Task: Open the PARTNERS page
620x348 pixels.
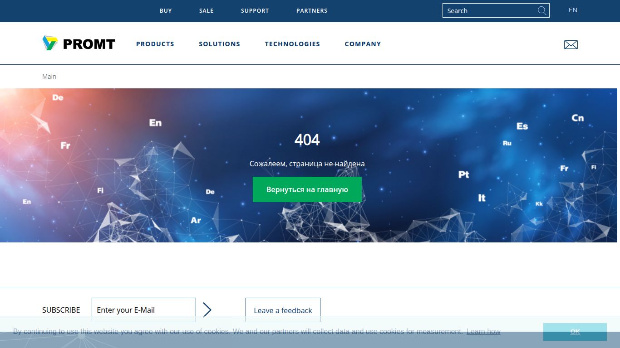Action: (312, 10)
